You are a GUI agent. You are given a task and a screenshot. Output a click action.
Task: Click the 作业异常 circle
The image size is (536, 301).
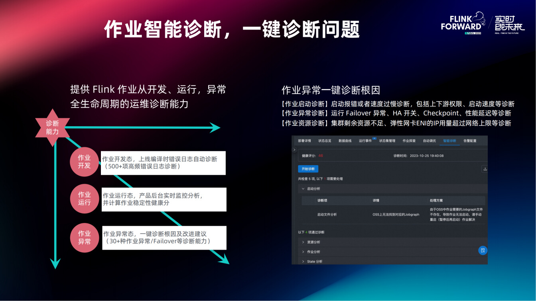(84, 238)
